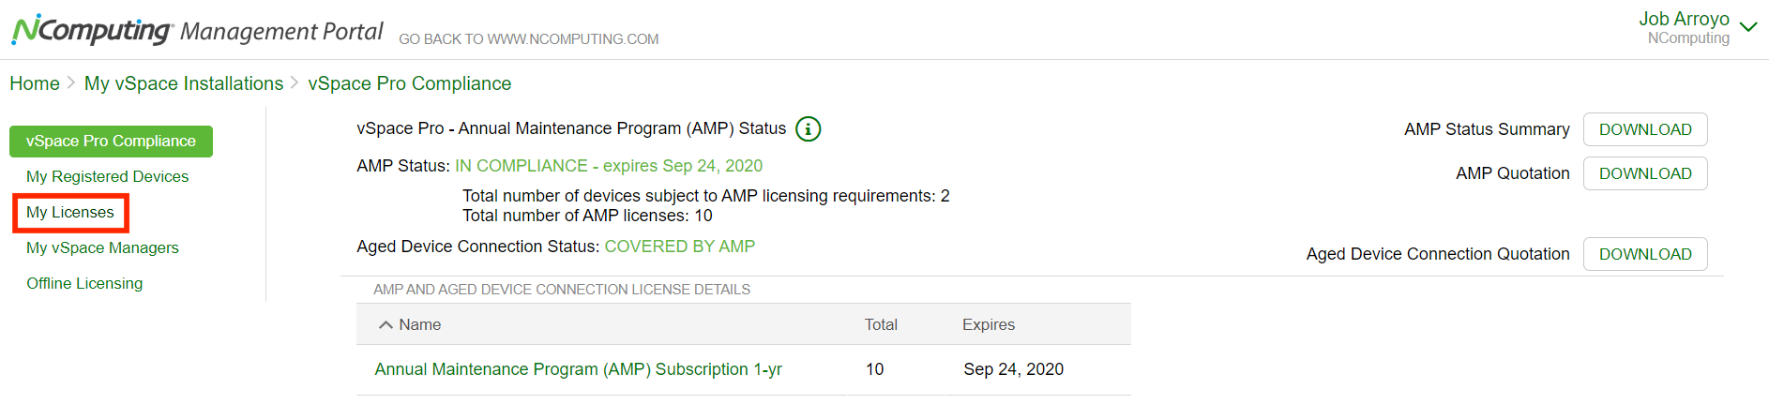
Task: Download the AMP Quotation
Action: click(x=1644, y=173)
